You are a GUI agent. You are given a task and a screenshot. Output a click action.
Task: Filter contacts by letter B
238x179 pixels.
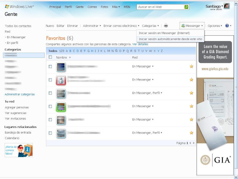click(x=70, y=51)
